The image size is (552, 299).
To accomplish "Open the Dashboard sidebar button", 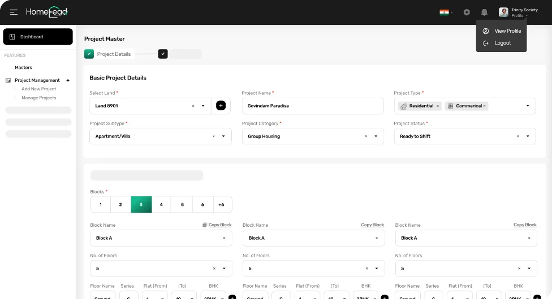I will point(38,37).
